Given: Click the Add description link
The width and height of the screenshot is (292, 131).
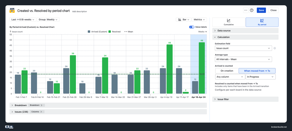Looking at the screenshot, I should (80, 12).
